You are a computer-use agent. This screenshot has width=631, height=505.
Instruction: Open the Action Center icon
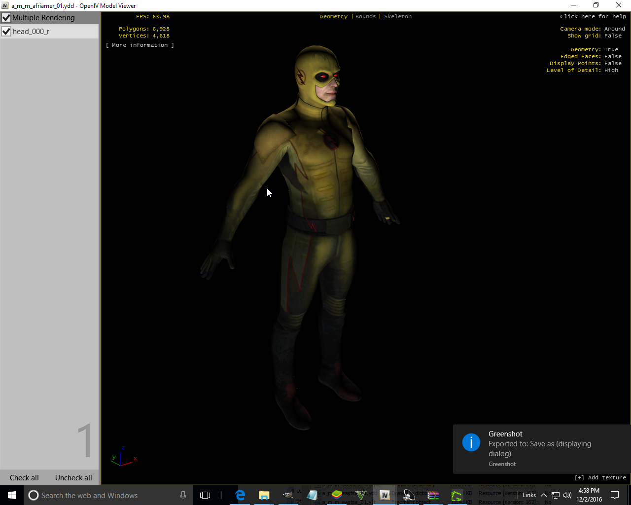click(615, 495)
